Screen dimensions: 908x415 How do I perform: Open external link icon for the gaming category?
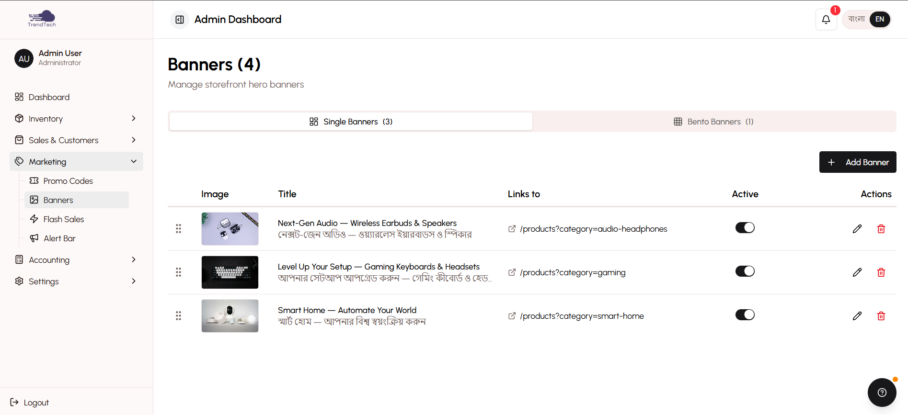[x=512, y=272]
